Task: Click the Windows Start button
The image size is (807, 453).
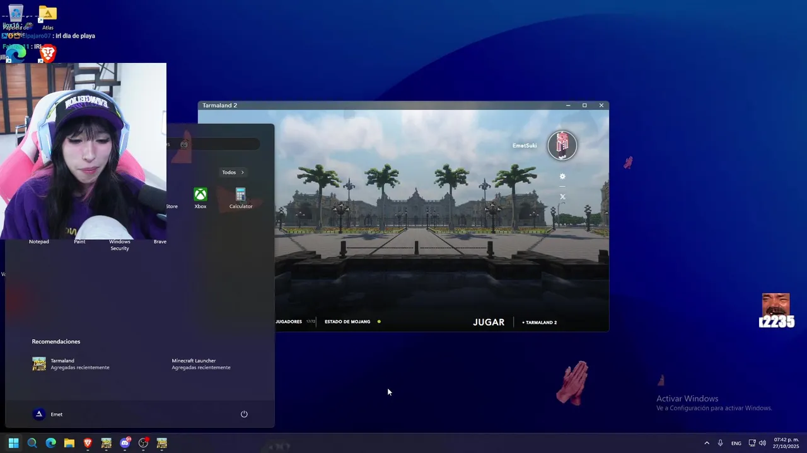Action: 13,443
